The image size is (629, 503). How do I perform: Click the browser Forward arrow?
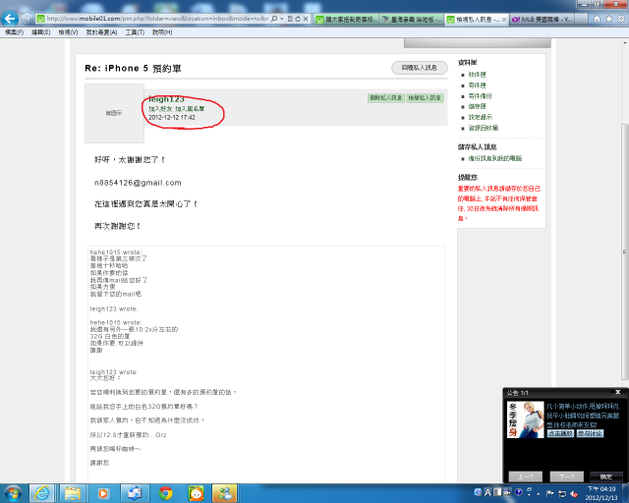point(27,19)
